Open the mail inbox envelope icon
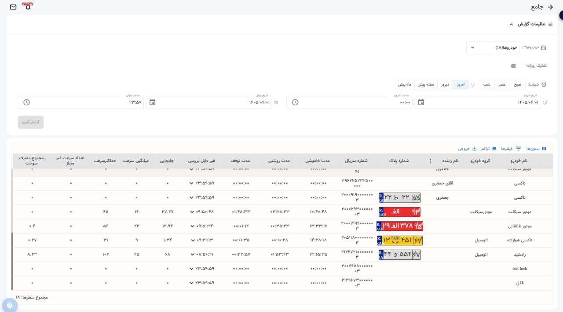The width and height of the screenshot is (563, 312). [13, 7]
